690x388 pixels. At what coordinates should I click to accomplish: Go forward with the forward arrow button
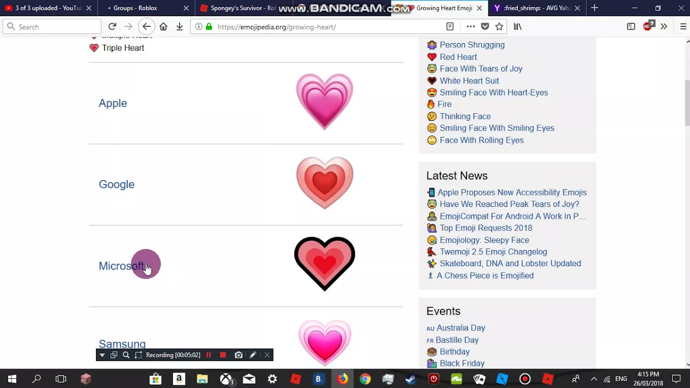[128, 26]
